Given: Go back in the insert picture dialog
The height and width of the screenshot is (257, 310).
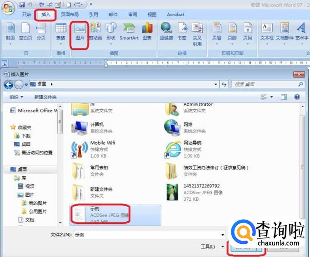Looking at the screenshot, I should pyautogui.click(x=9, y=85).
